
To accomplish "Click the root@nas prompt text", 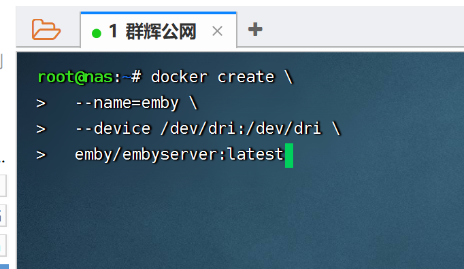I will click(76, 77).
